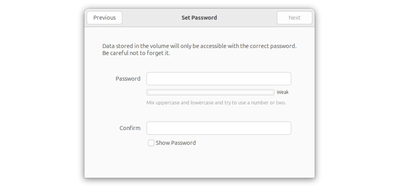The height and width of the screenshot is (189, 399).
Task: Click the Password field label
Action: (128, 79)
